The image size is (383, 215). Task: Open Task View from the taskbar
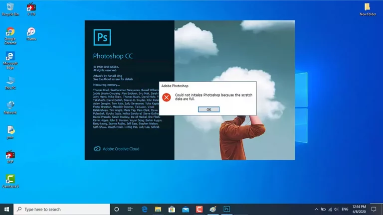[x=130, y=209]
